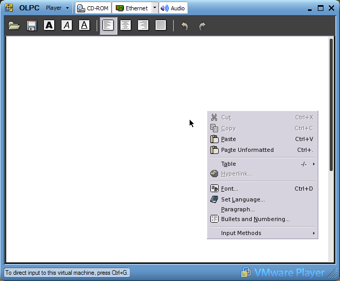
Task: Choose Copy from the context menu
Action: coord(262,128)
